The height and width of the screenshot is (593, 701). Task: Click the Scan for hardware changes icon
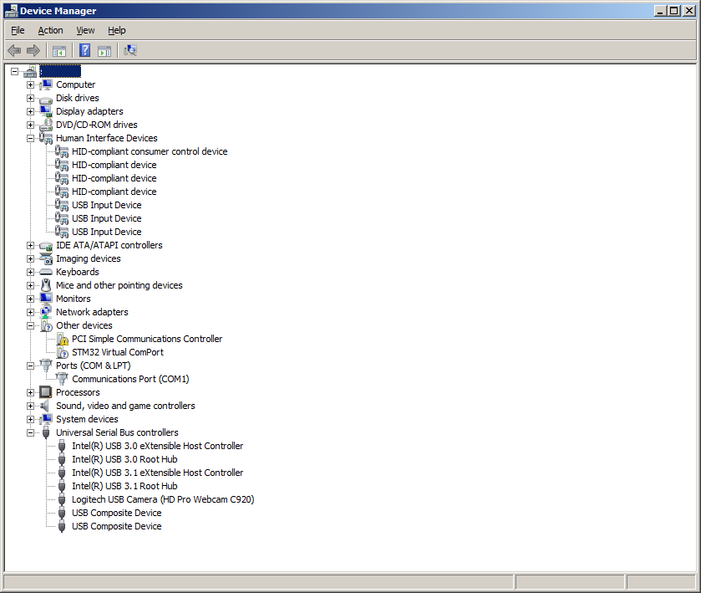130,50
